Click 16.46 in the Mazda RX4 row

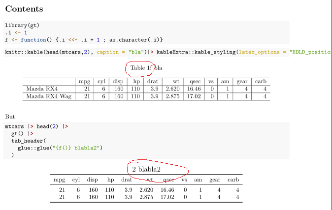click(194, 89)
